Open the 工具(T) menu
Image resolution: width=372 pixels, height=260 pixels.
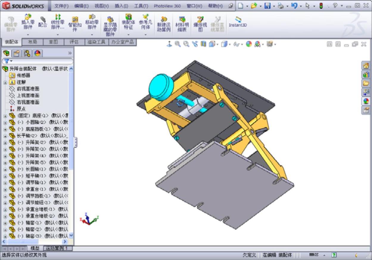[x=141, y=6]
